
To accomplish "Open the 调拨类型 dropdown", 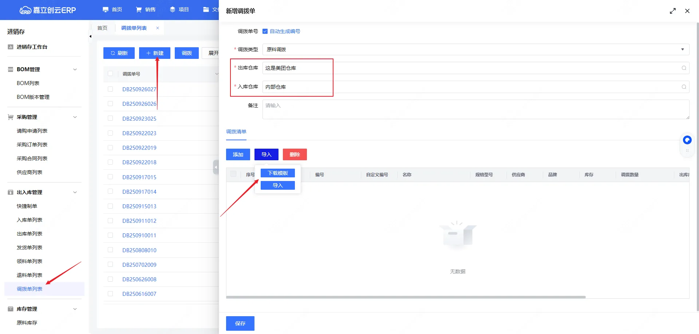I will 475,49.
